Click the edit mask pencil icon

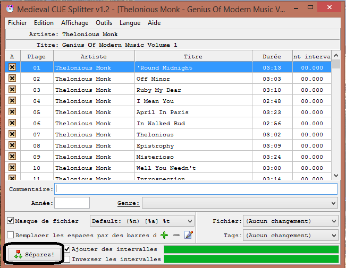(x=189, y=235)
